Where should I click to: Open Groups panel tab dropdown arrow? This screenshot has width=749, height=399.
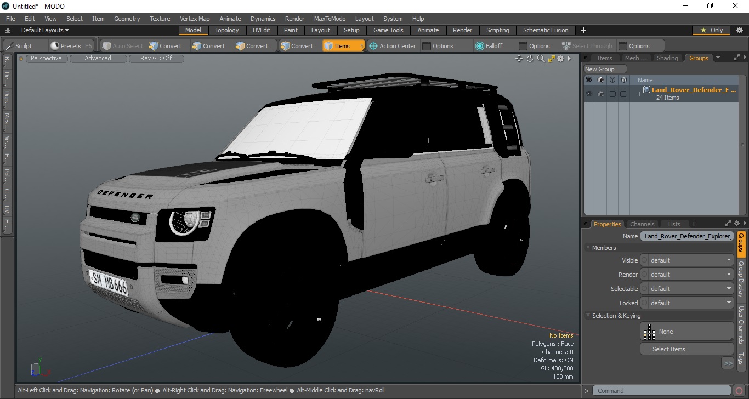718,58
